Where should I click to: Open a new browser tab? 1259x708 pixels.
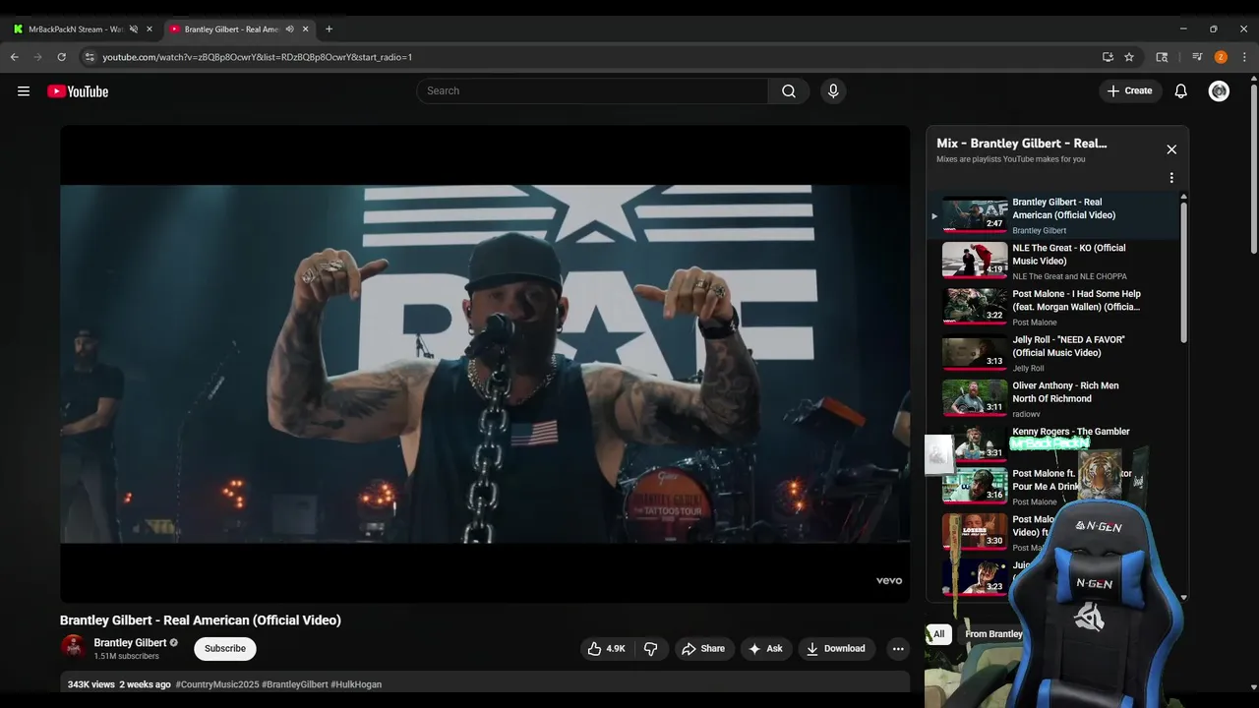click(x=329, y=29)
